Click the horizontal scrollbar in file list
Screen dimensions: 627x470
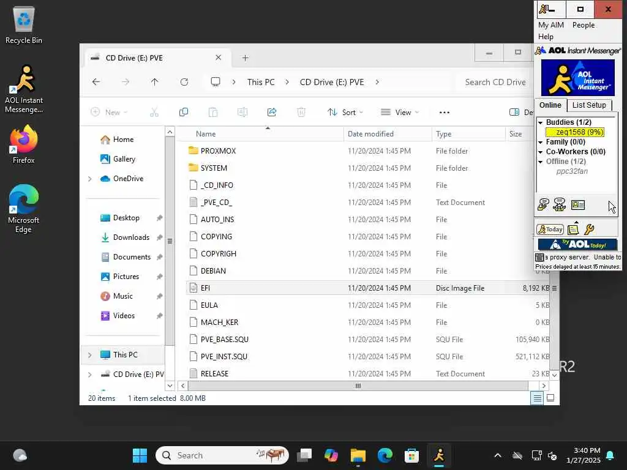click(x=358, y=386)
